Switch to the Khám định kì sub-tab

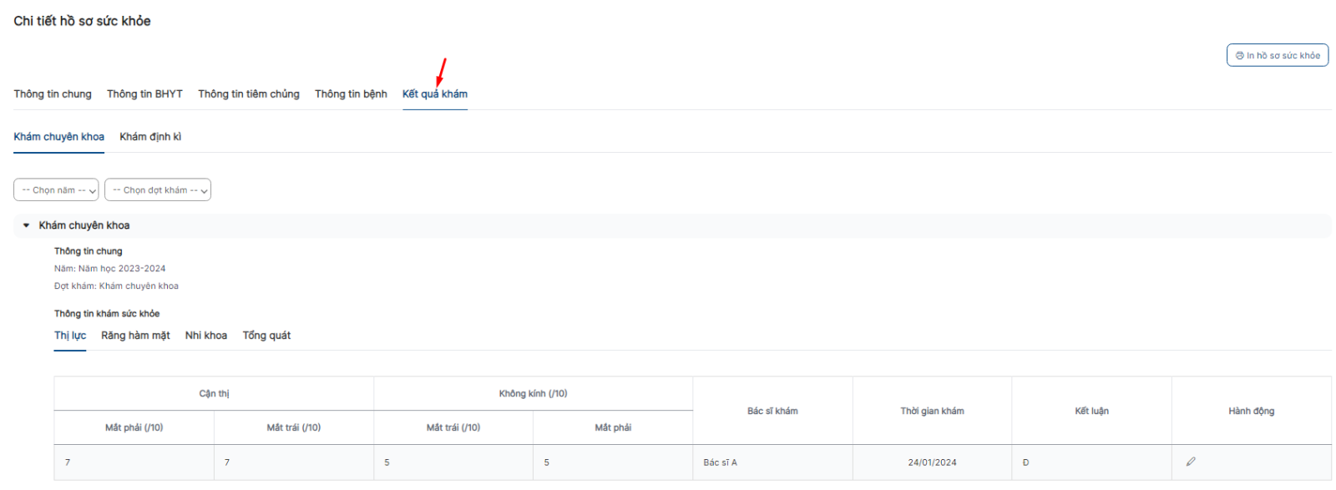(x=150, y=137)
